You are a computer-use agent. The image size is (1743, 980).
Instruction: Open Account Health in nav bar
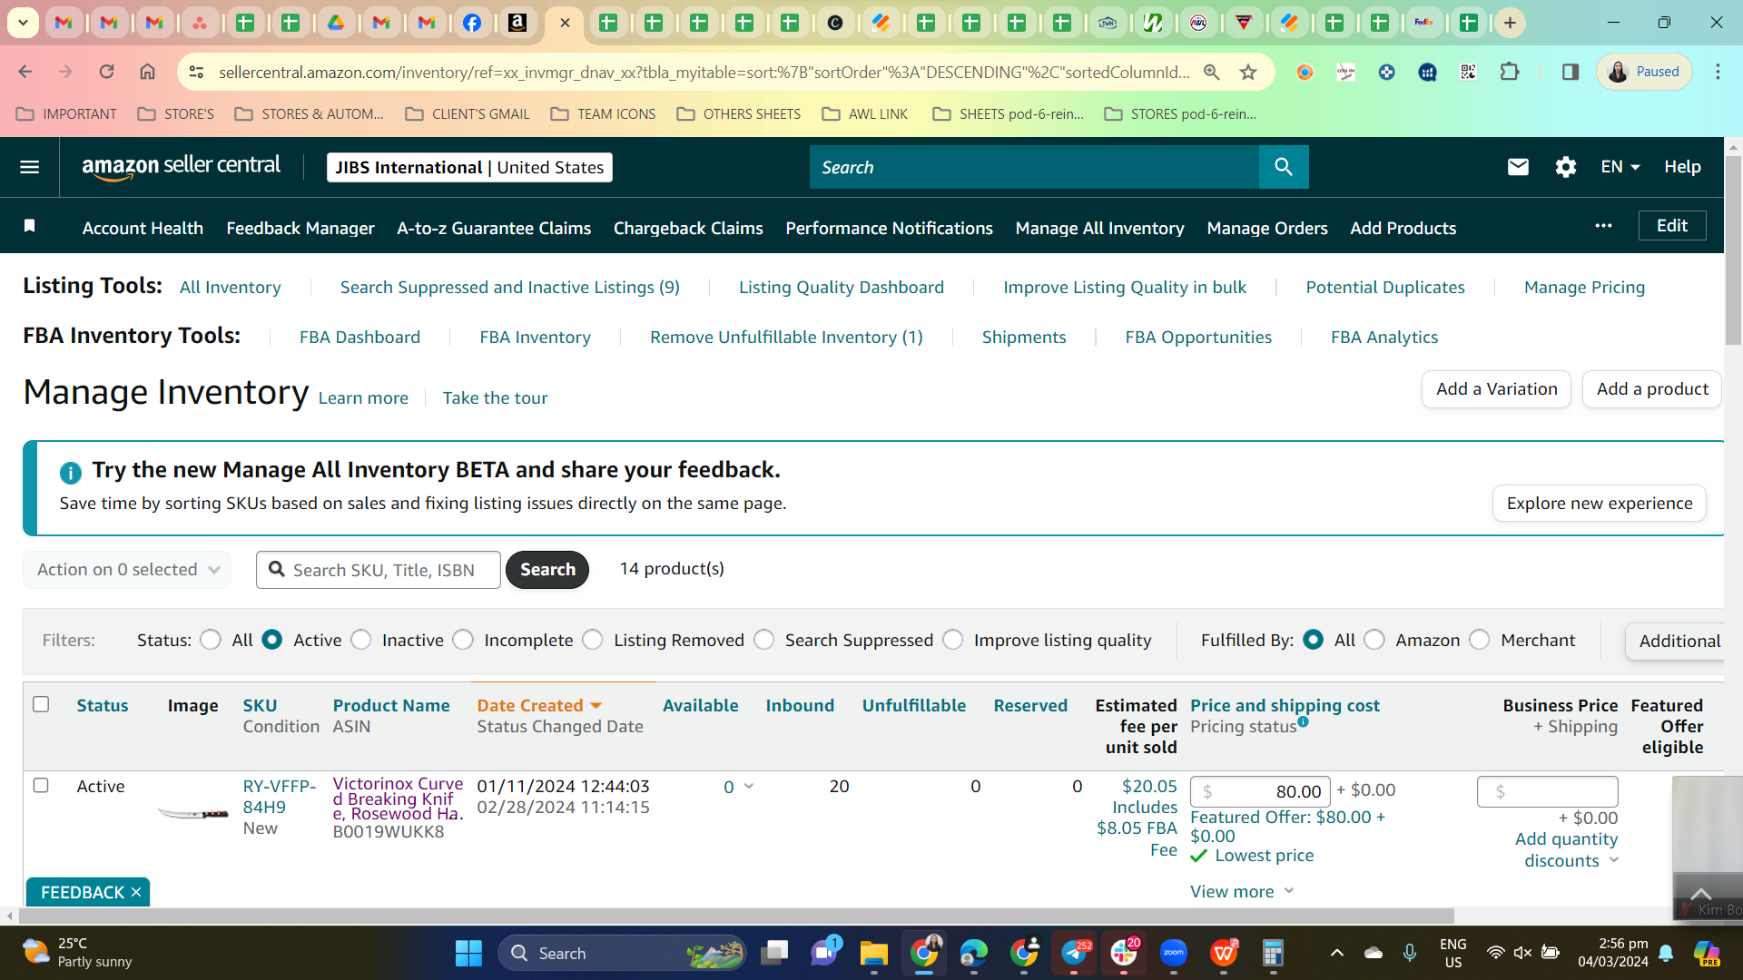tap(143, 228)
